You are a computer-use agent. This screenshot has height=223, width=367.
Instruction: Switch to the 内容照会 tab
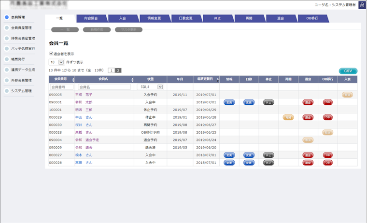coord(91,18)
